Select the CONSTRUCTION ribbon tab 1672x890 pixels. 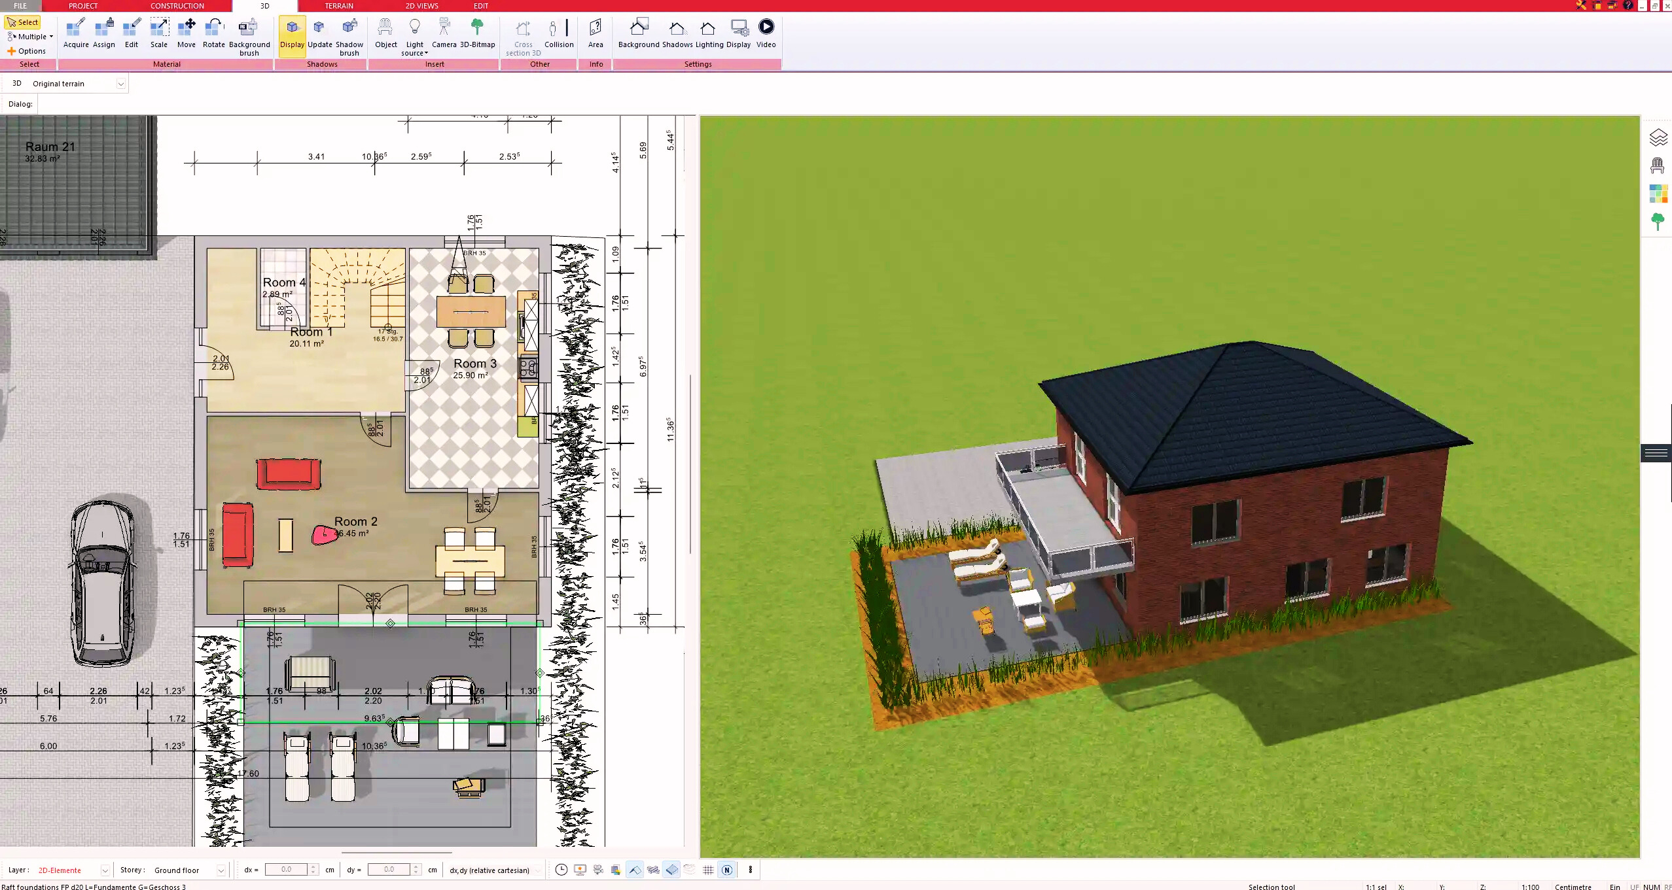pos(176,5)
